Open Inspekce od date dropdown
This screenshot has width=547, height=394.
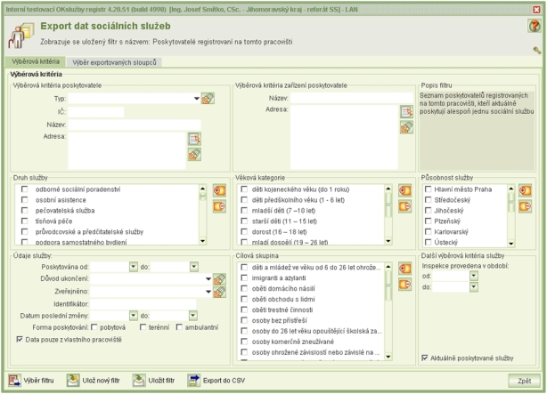click(x=473, y=276)
